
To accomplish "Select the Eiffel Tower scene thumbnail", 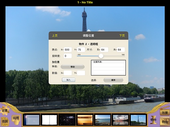I will point(138,120).
